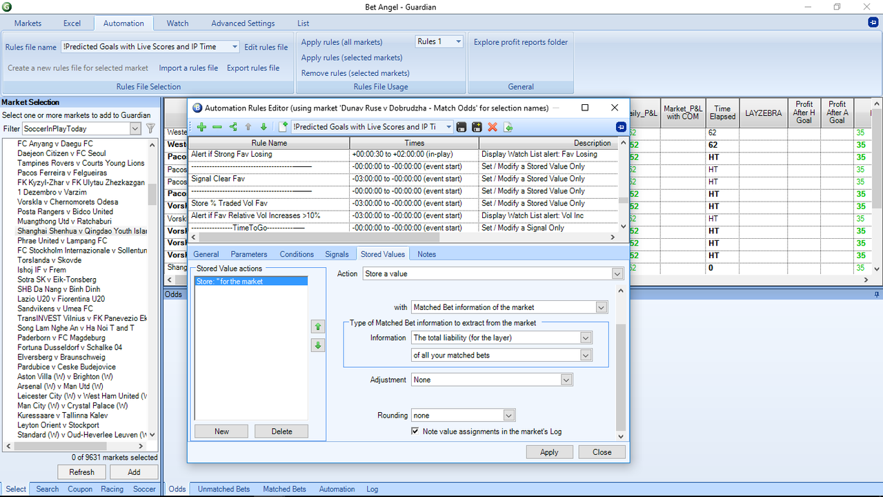The width and height of the screenshot is (883, 497).
Task: Click 'Apply rules (all markets)'
Action: point(341,42)
